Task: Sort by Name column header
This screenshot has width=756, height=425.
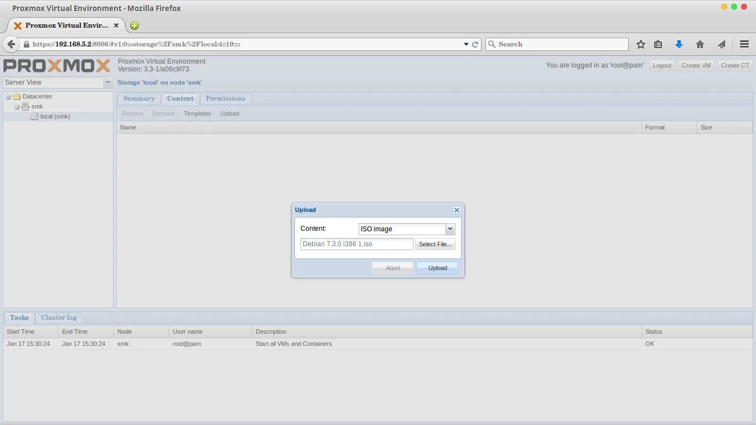Action: click(x=379, y=127)
